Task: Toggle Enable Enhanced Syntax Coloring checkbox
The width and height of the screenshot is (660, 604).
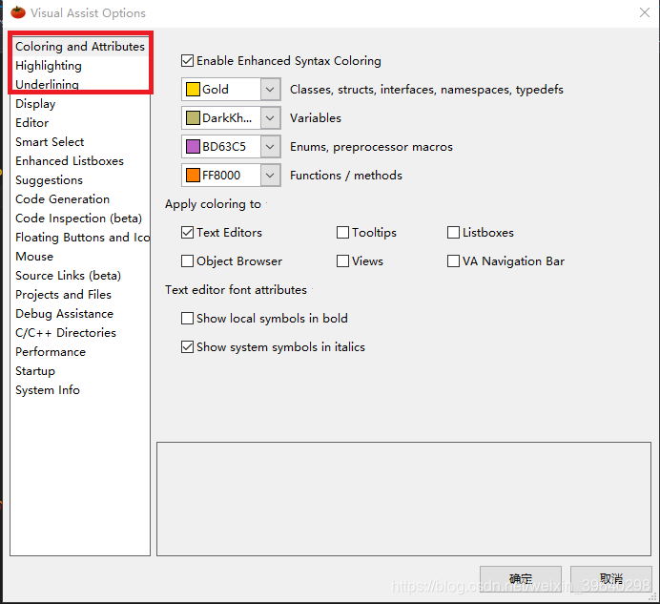Action: click(187, 61)
